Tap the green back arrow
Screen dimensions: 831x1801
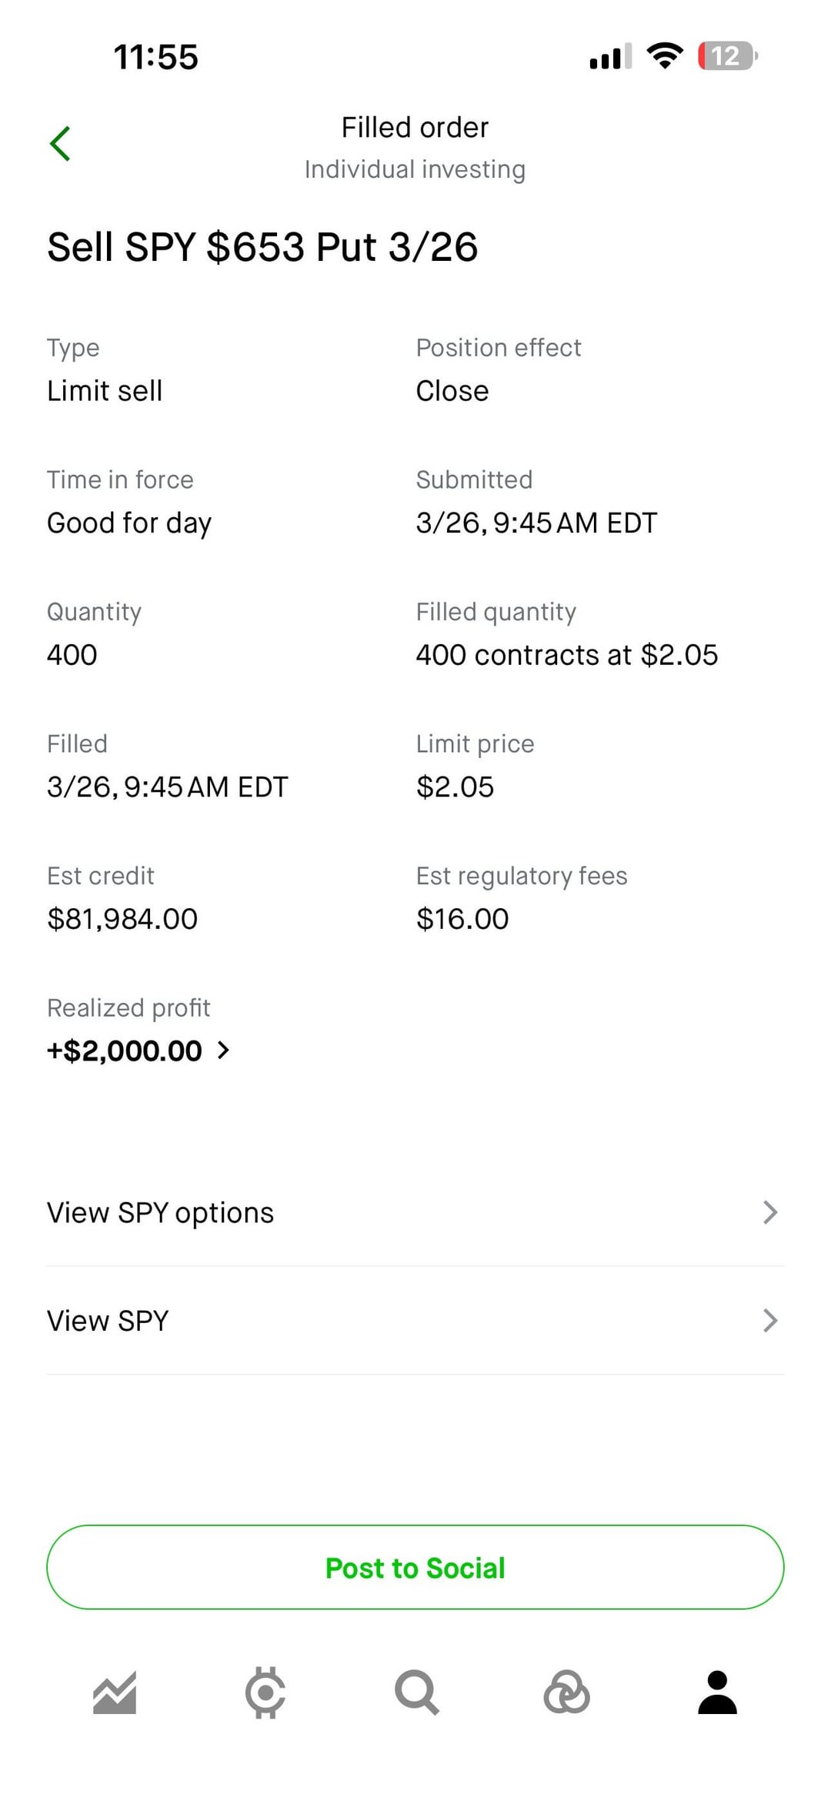click(60, 144)
